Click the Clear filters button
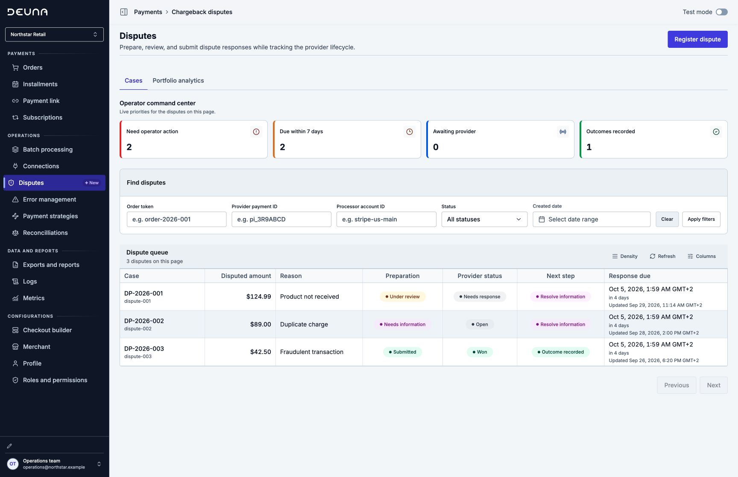 pyautogui.click(x=667, y=219)
